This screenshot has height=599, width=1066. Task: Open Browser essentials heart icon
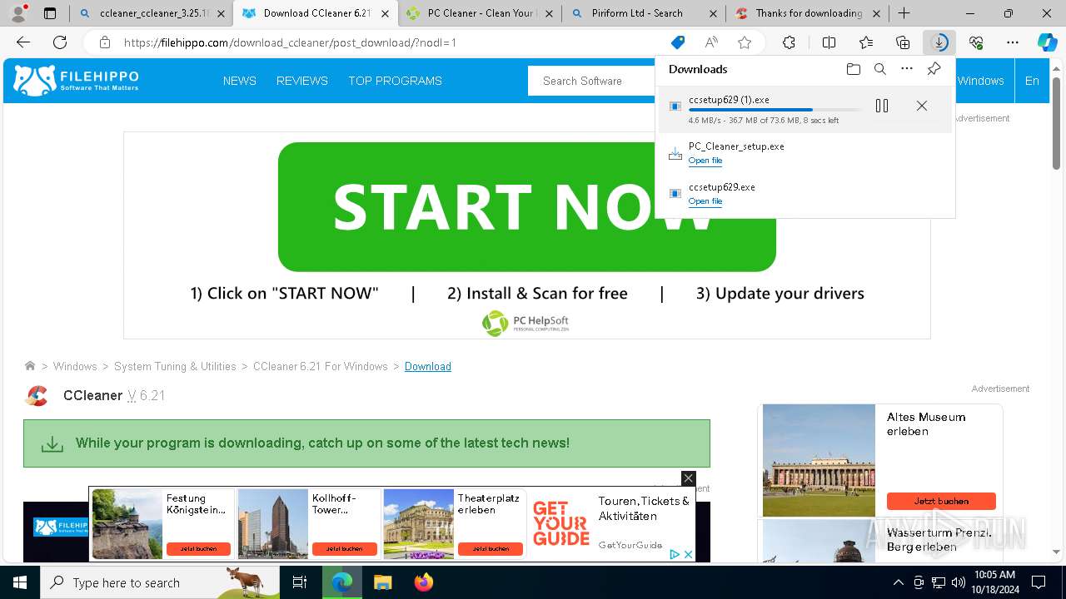[976, 42]
